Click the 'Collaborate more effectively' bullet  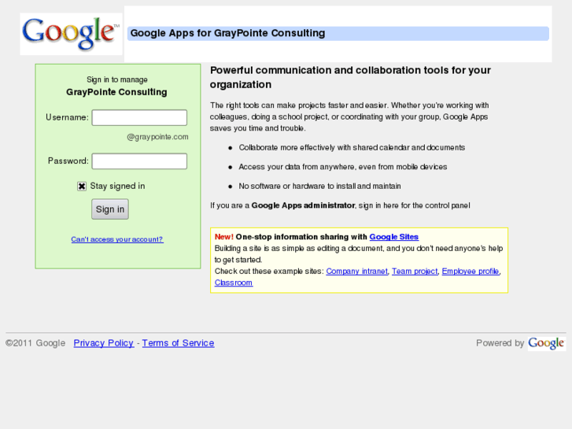352,147
